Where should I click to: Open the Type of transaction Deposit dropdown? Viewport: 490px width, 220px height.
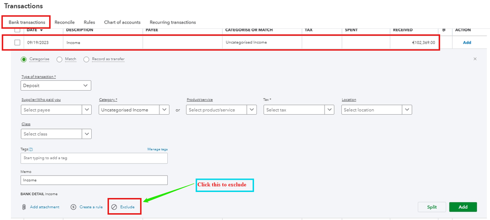point(56,86)
